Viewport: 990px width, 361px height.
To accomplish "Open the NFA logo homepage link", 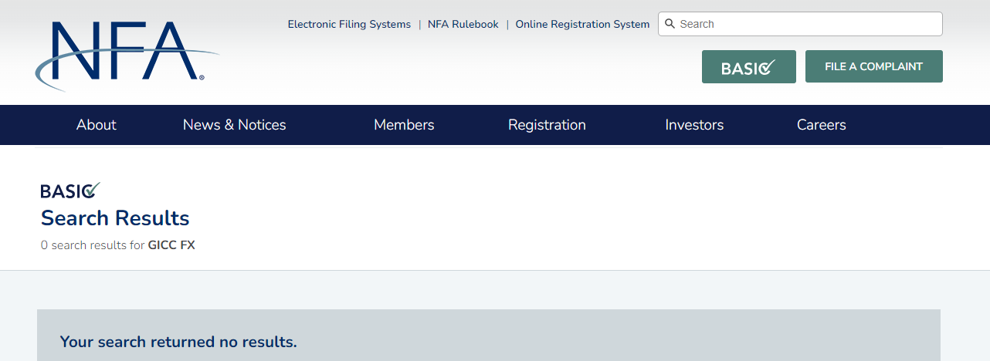I will click(x=127, y=56).
